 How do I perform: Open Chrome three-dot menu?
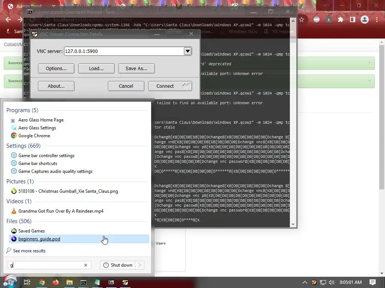click(x=377, y=19)
